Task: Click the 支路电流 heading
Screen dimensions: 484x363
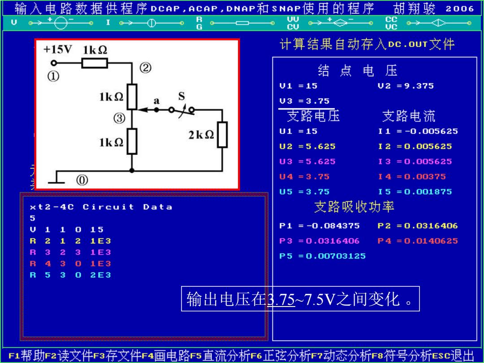Action: (x=409, y=116)
